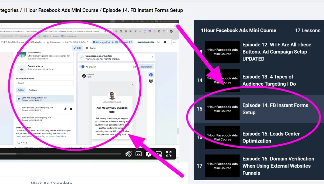Click Mark As Complete button
The width and height of the screenshot is (324, 184).
[51, 183]
